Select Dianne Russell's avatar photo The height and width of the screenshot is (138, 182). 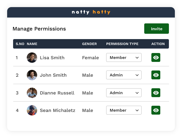click(x=32, y=93)
